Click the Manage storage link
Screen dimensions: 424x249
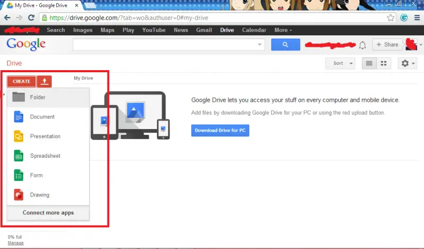[16, 243]
